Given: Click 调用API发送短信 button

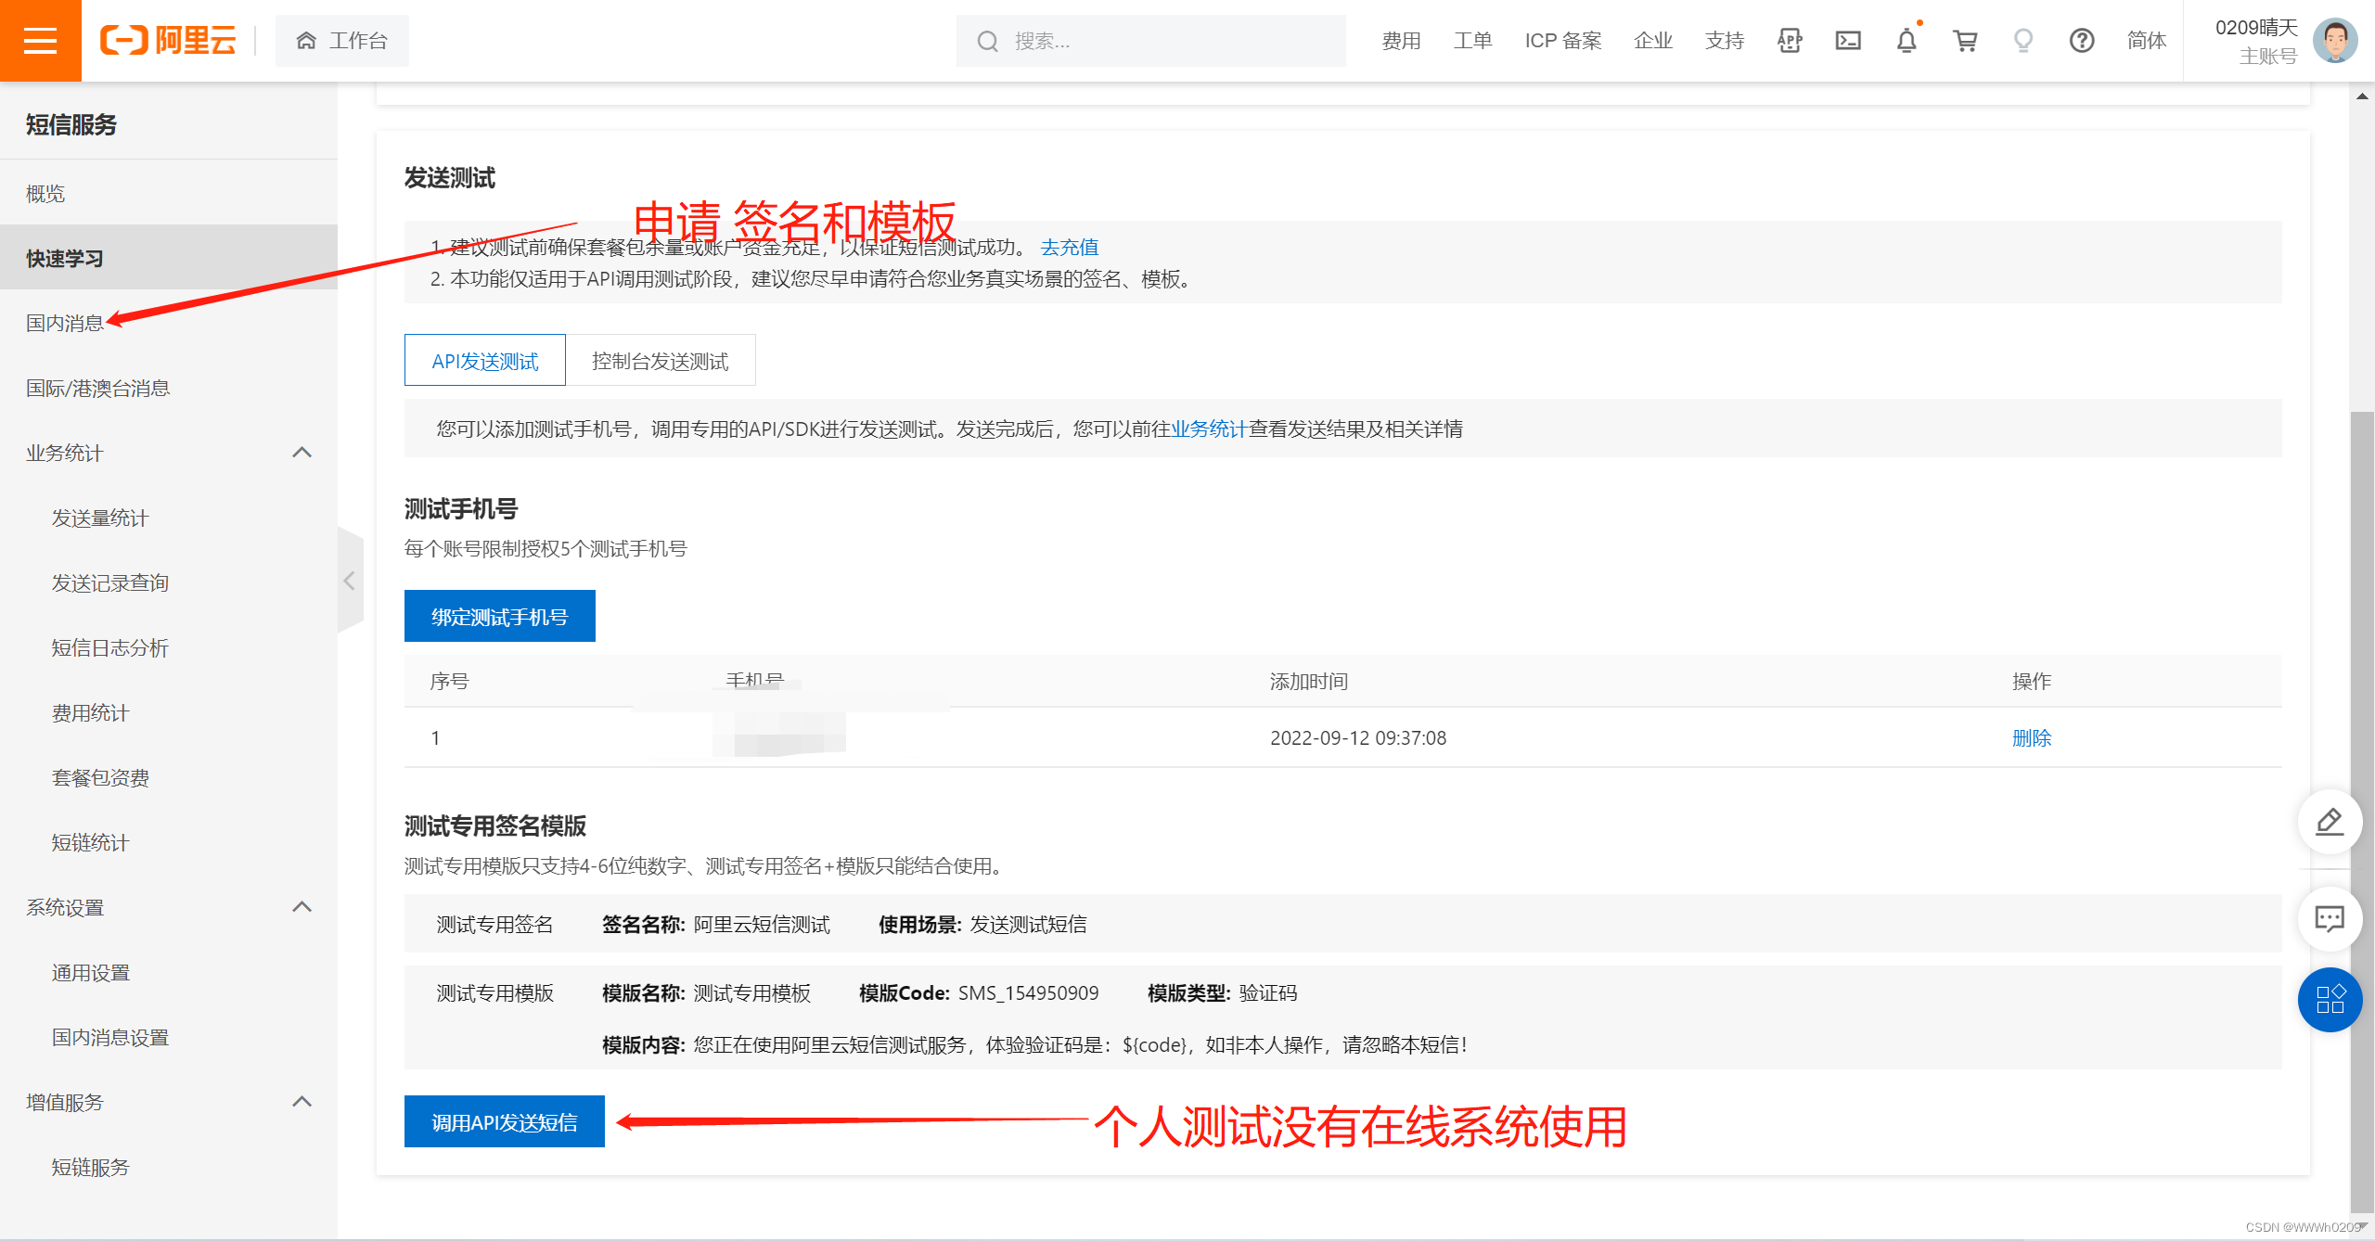Looking at the screenshot, I should pos(505,1122).
